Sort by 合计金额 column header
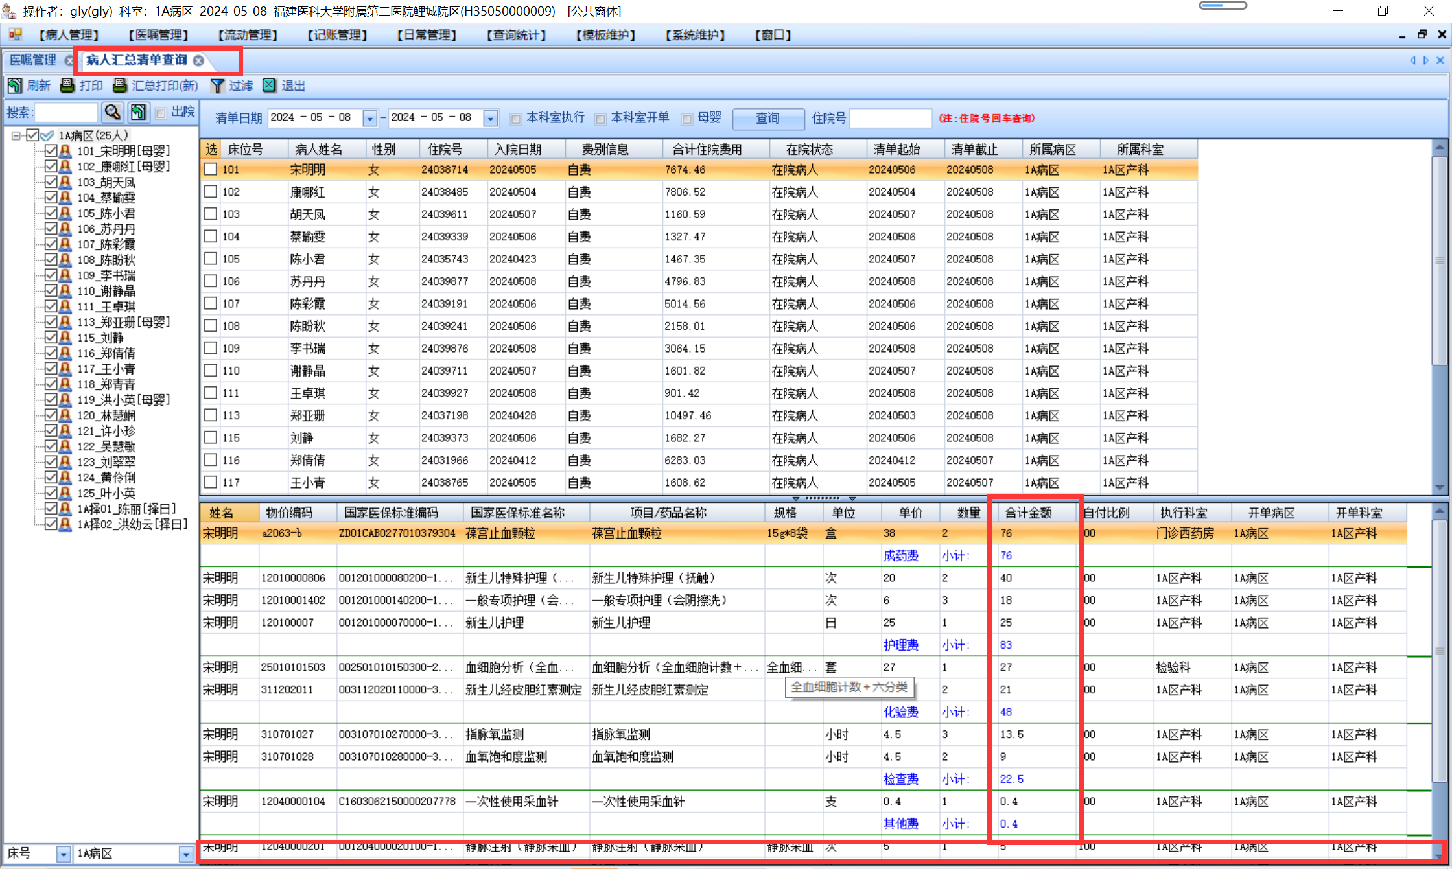 [1029, 513]
